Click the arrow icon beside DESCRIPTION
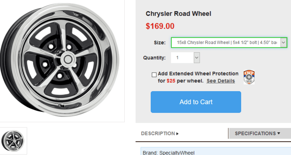The width and height of the screenshot is (291, 155). (178, 133)
